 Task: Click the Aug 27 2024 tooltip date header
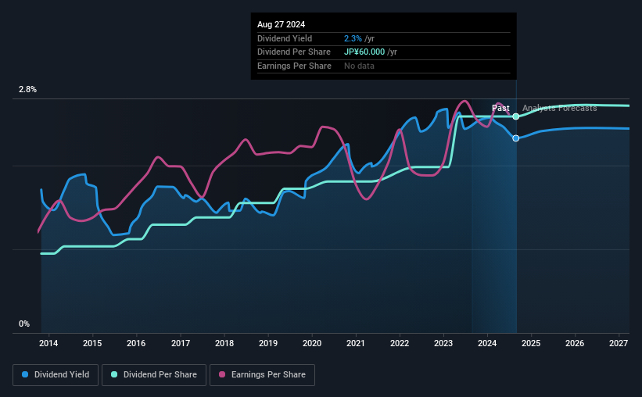click(x=281, y=24)
